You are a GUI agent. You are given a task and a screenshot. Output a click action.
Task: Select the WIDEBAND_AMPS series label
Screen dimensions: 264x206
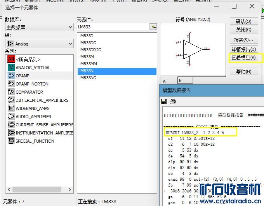33,108
